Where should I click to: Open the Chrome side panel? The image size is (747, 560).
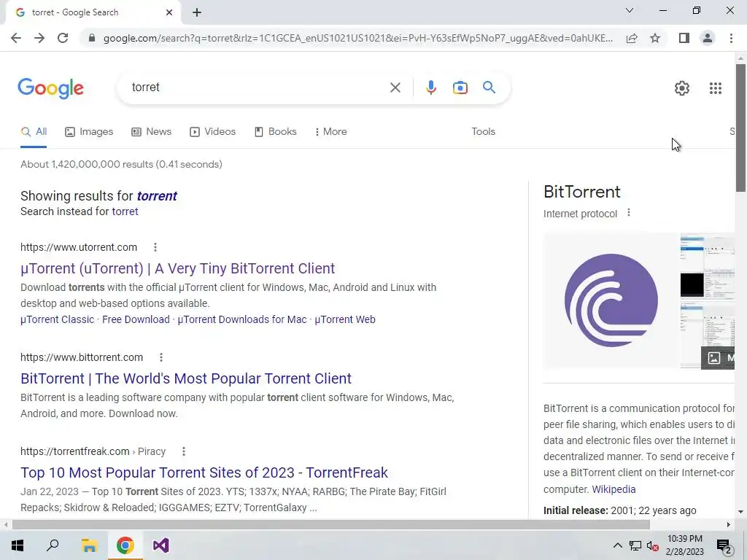[x=684, y=38]
